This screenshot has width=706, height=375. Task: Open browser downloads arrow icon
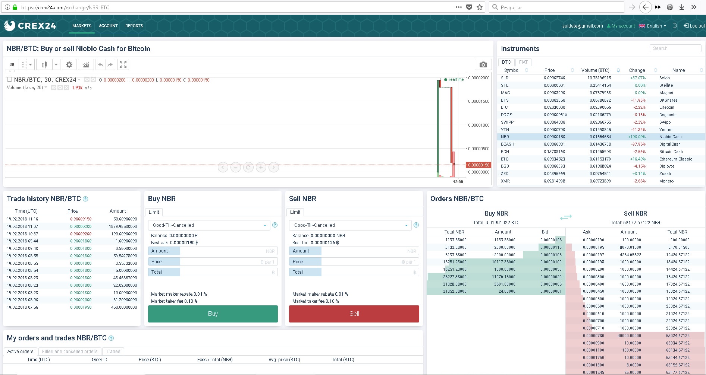point(682,7)
